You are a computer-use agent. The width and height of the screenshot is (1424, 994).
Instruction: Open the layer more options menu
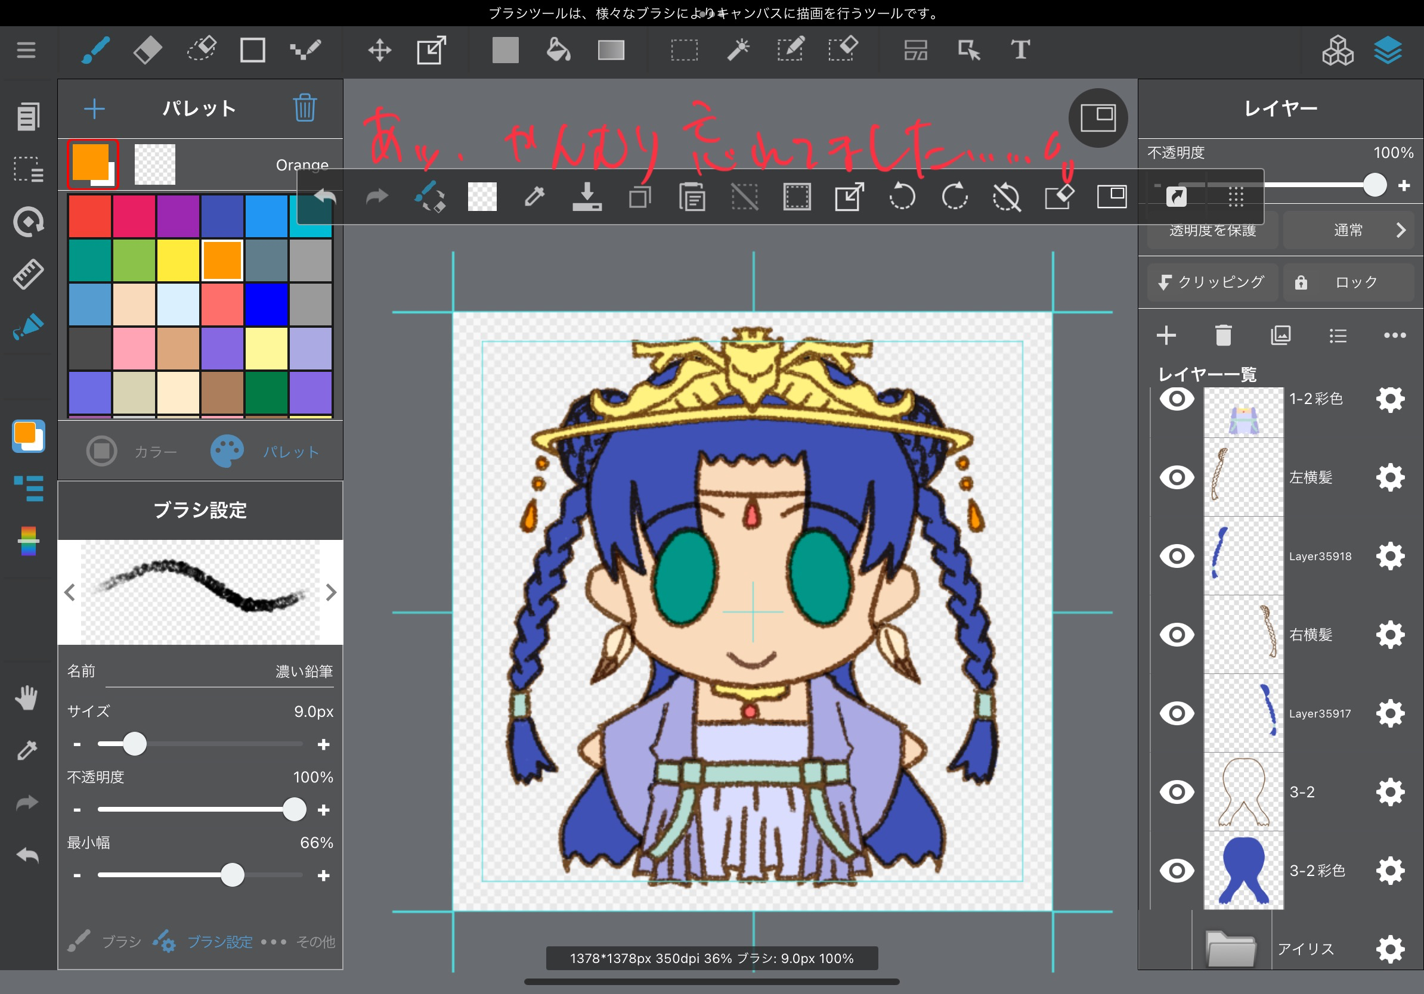point(1394,336)
